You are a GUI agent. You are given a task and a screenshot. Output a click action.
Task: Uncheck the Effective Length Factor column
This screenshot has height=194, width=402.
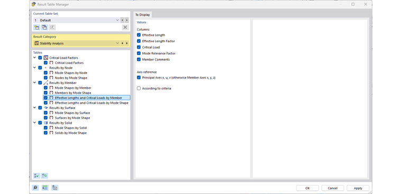coord(139,41)
